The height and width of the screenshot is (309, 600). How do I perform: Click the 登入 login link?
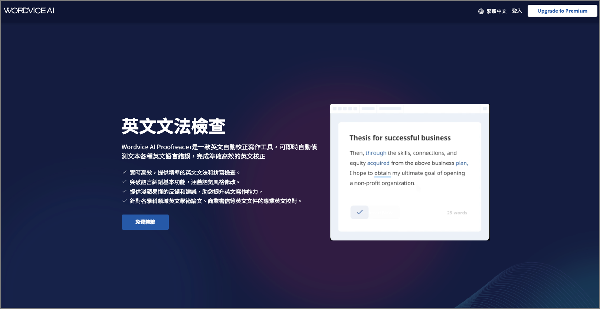point(517,11)
